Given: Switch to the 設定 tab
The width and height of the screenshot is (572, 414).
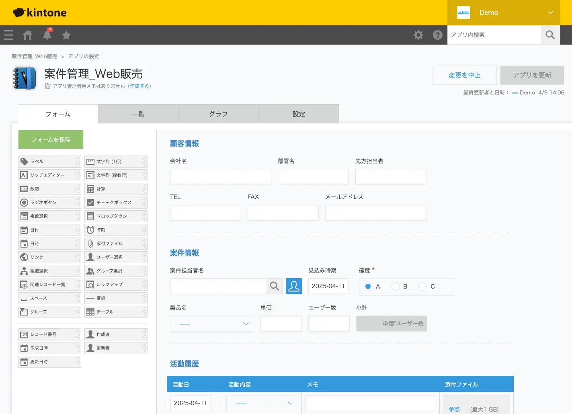Looking at the screenshot, I should [299, 114].
